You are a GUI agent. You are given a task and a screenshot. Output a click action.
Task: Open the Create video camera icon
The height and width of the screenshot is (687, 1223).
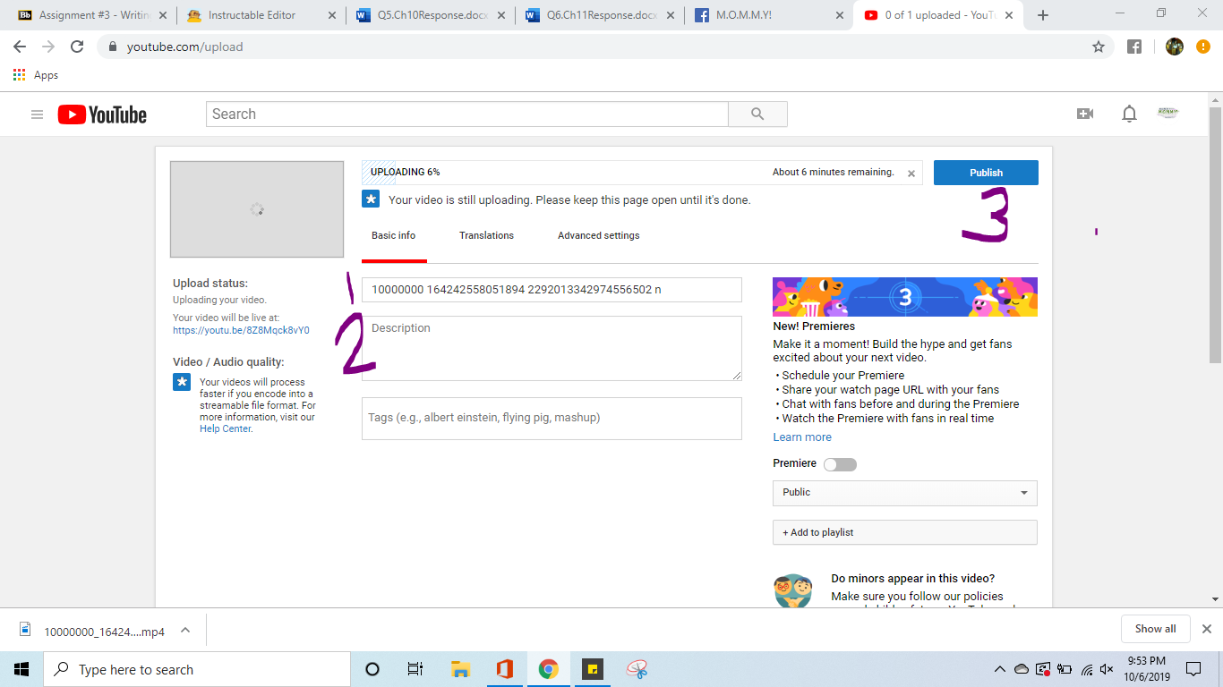1084,114
